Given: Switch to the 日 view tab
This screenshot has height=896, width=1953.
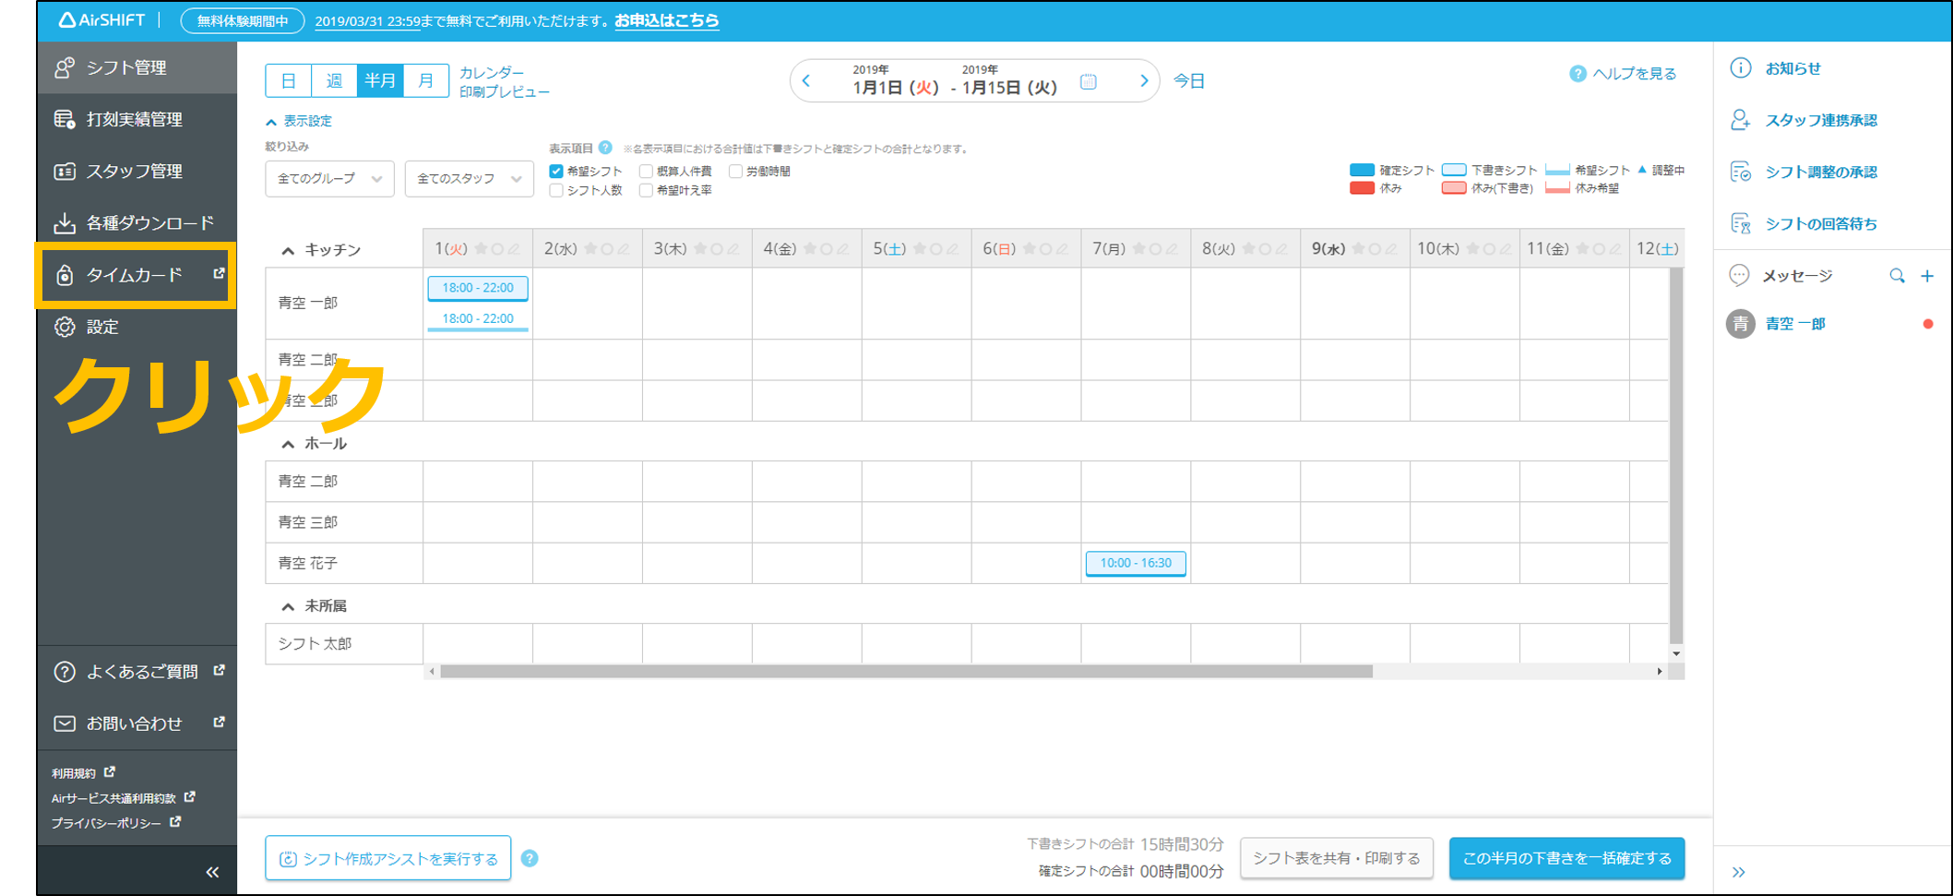Looking at the screenshot, I should tap(289, 80).
